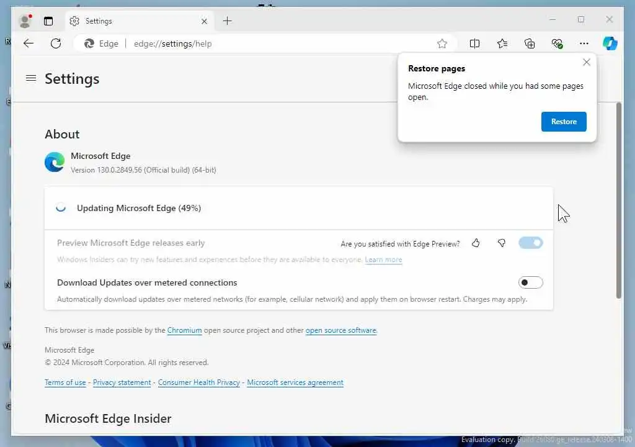The width and height of the screenshot is (635, 447).
Task: Open the Learn more link
Action: (383, 260)
